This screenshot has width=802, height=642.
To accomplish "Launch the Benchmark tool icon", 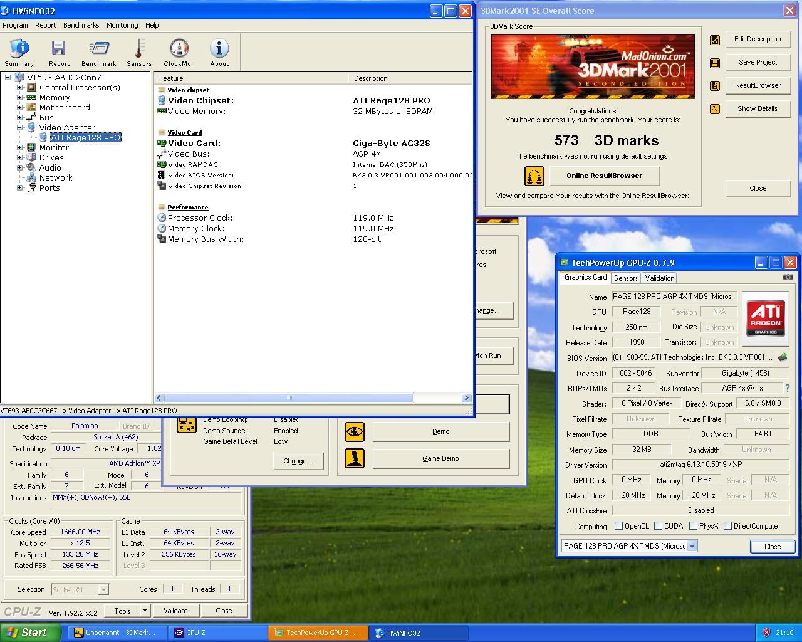I will [x=99, y=53].
